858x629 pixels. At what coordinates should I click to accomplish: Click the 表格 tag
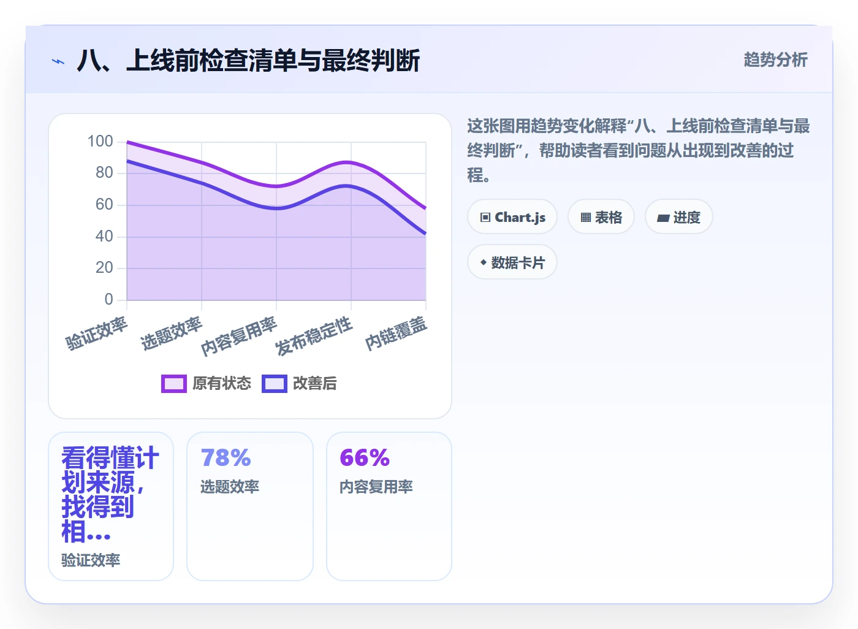click(601, 217)
